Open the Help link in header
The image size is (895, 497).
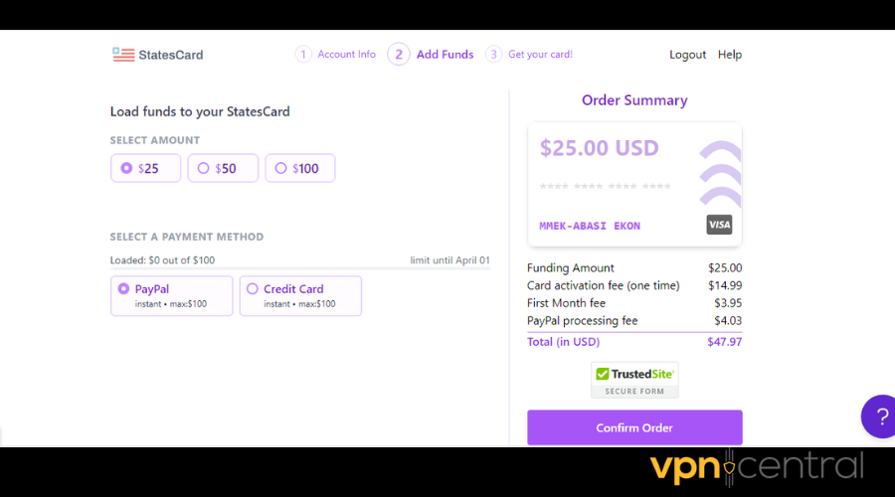coord(730,55)
